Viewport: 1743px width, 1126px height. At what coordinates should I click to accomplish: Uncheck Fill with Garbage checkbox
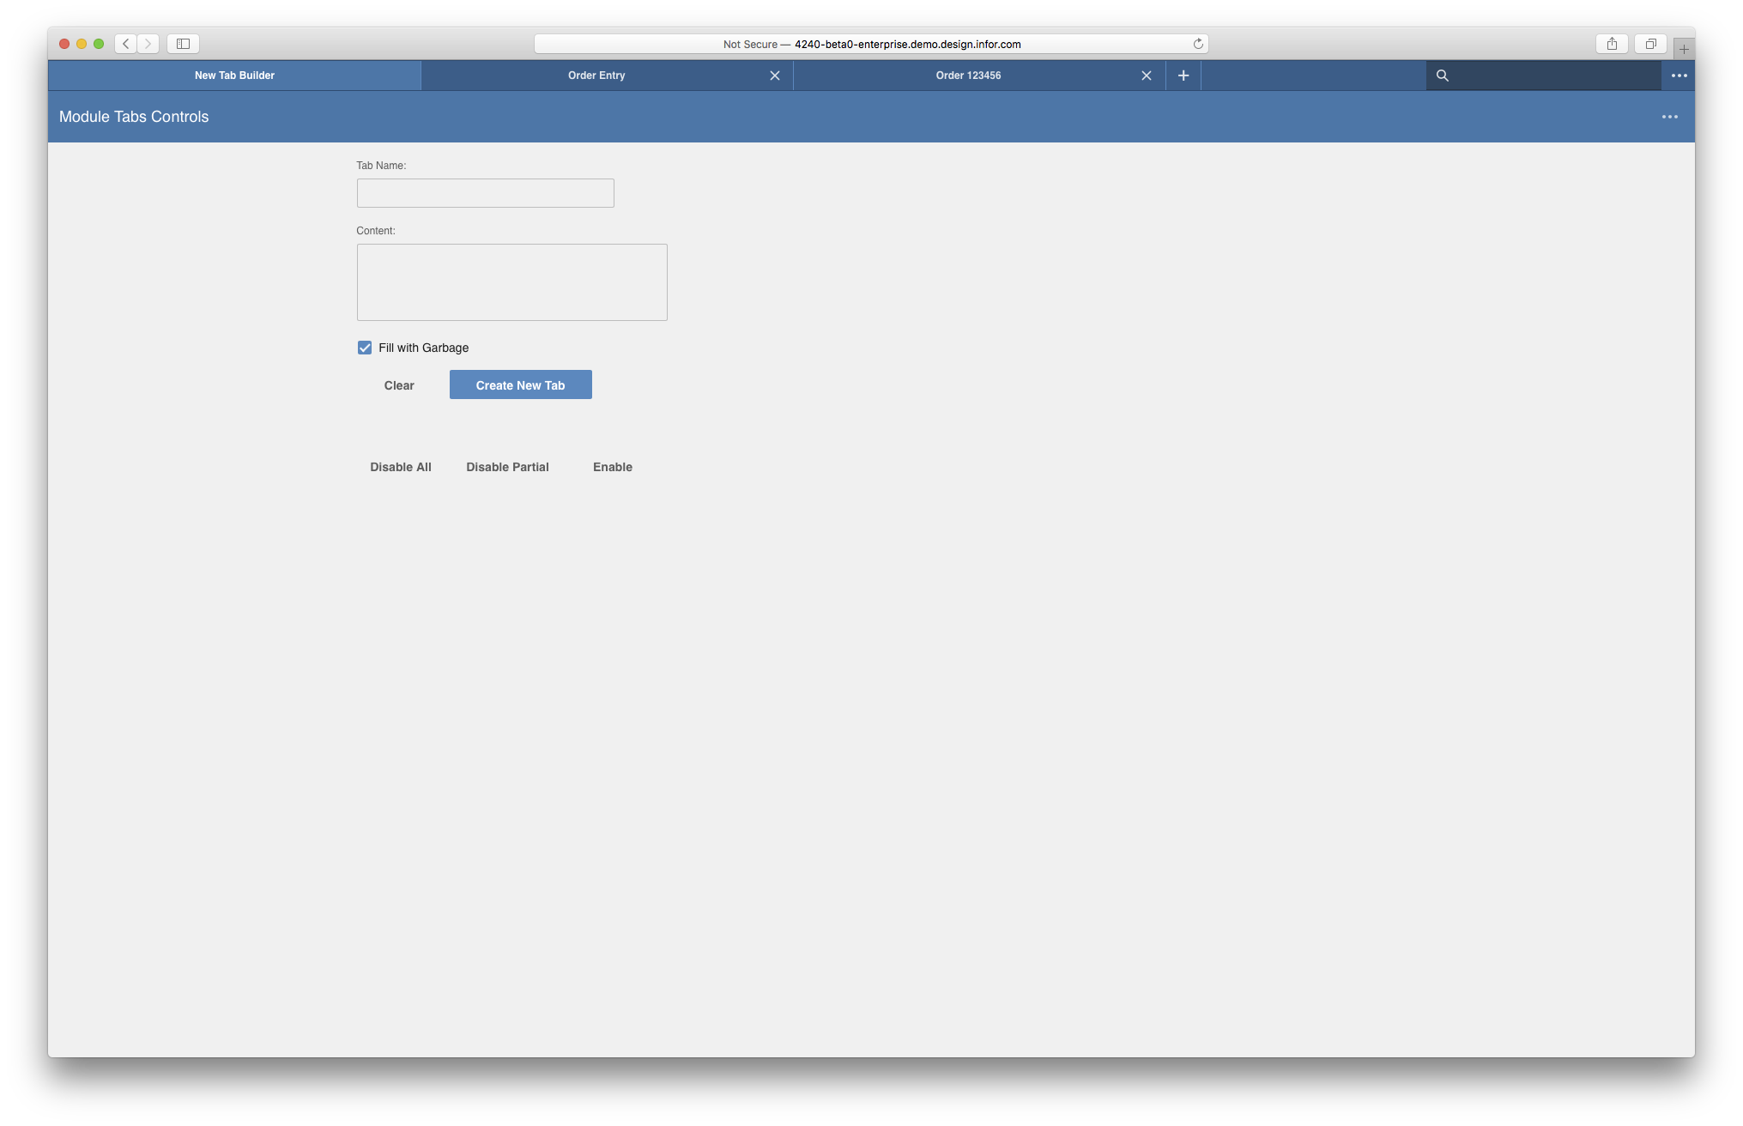click(365, 348)
